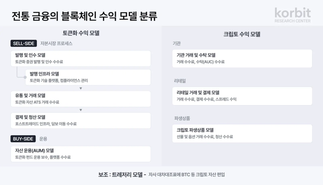The width and height of the screenshot is (323, 185).
Task: Select the 자산 운용(AUM) 모델 card
Action: tap(81, 153)
